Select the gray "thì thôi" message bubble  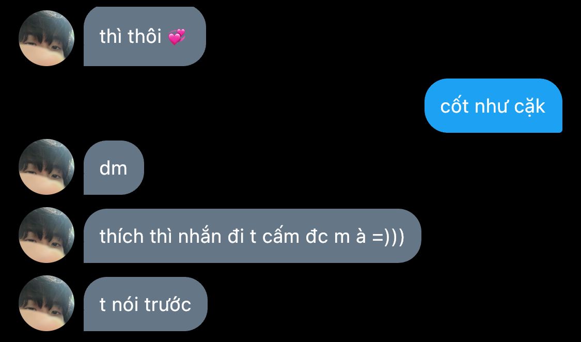[x=145, y=36]
